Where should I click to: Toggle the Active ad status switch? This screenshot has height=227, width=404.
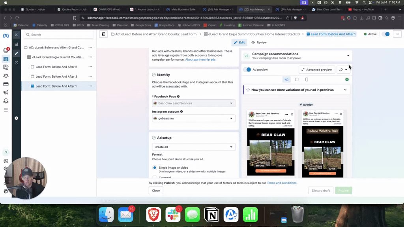coord(386,34)
